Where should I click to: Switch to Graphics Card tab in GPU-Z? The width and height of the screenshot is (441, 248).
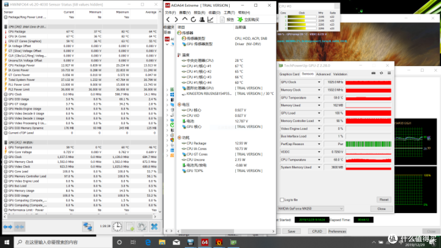pyautogui.click(x=289, y=74)
